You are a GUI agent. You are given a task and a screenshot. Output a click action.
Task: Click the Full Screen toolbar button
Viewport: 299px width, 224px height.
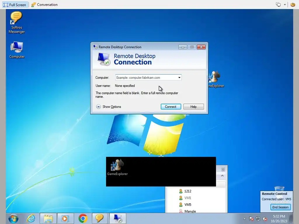click(x=15, y=5)
